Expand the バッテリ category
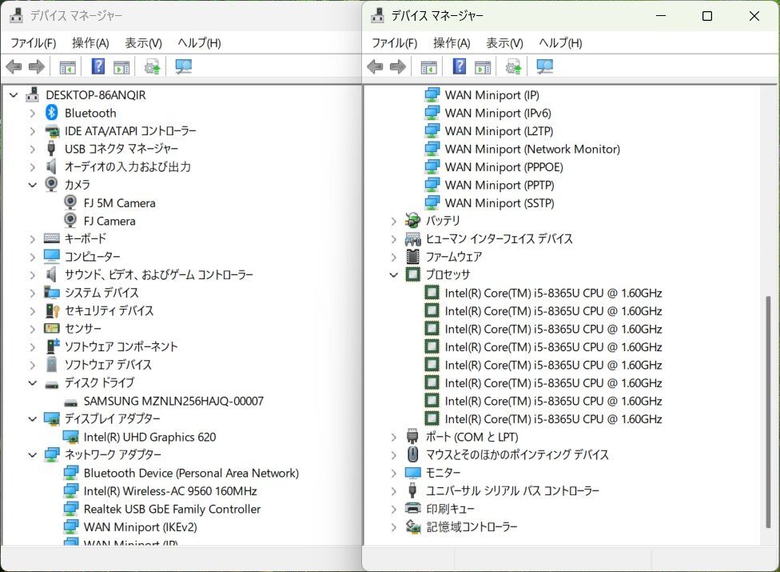This screenshot has height=572, width=780. pos(392,221)
